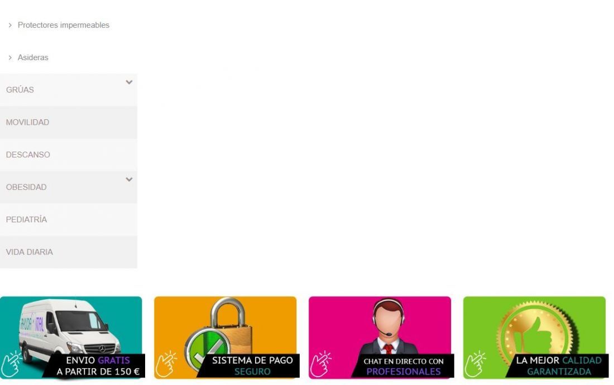Expand the GRÚAS category chevron

point(129,82)
